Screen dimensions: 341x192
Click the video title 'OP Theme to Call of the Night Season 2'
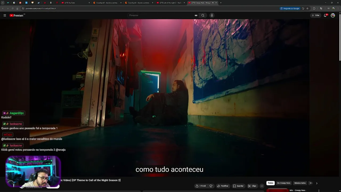pyautogui.click(x=96, y=180)
